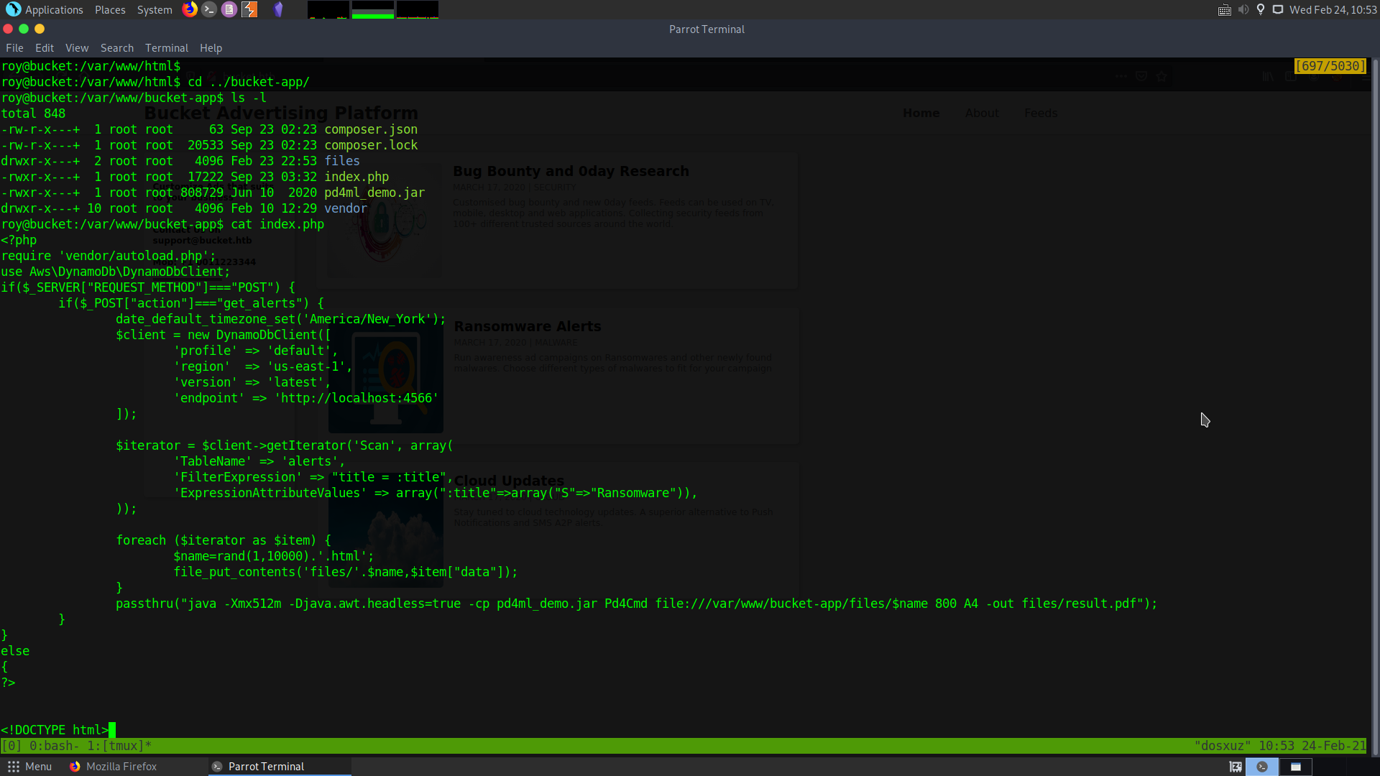The image size is (1380, 776).
Task: Open the Terminal menu in menubar
Action: [166, 48]
